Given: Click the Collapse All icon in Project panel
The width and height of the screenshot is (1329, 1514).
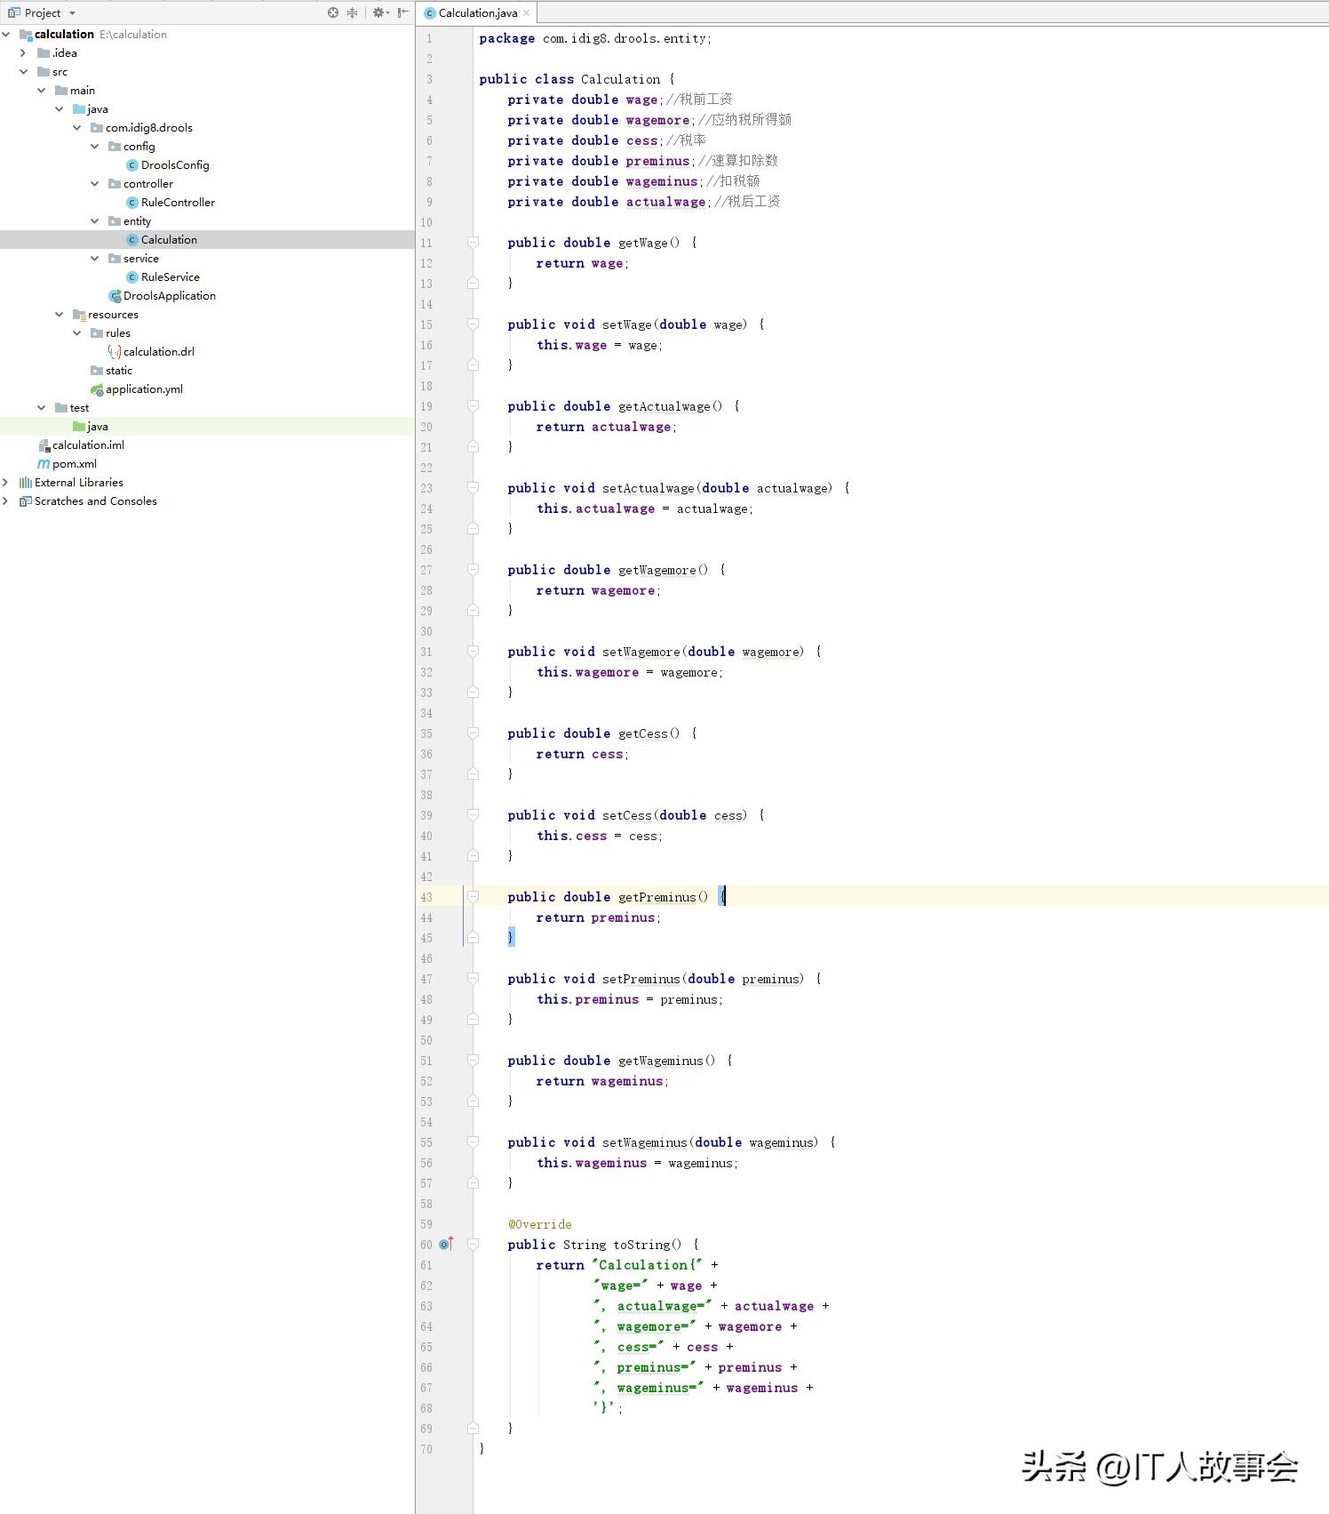Looking at the screenshot, I should [353, 12].
